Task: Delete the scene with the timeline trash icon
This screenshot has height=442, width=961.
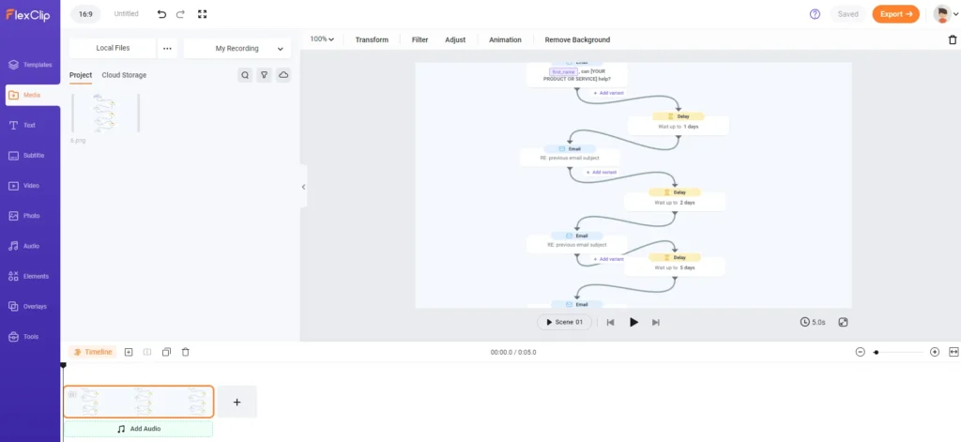Action: [186, 352]
